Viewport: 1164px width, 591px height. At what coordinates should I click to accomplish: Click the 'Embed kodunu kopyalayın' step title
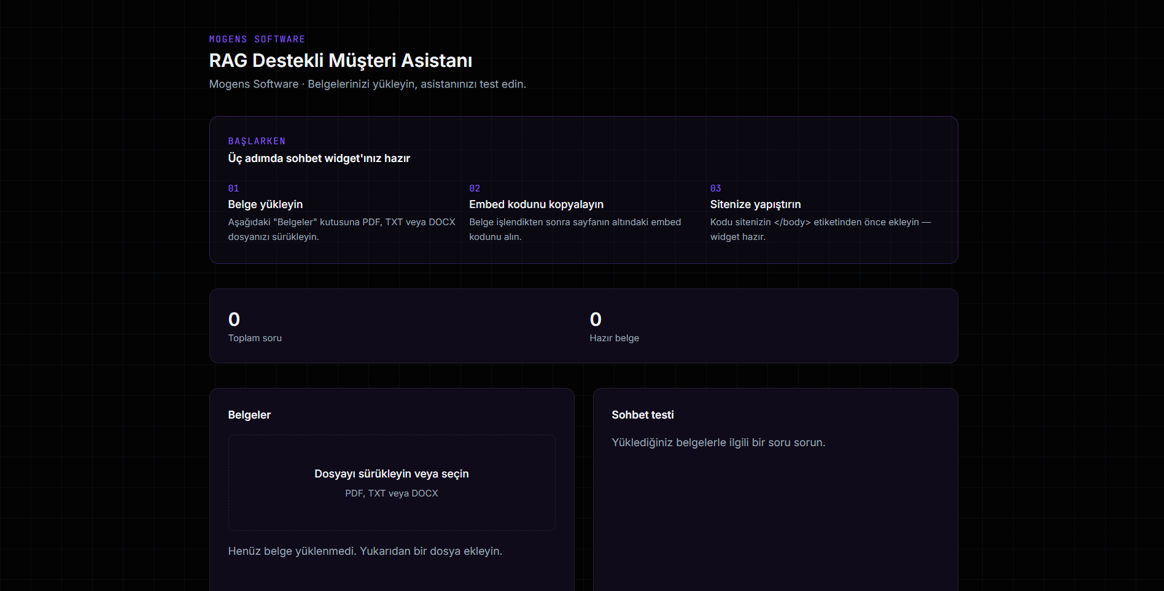pyautogui.click(x=537, y=204)
